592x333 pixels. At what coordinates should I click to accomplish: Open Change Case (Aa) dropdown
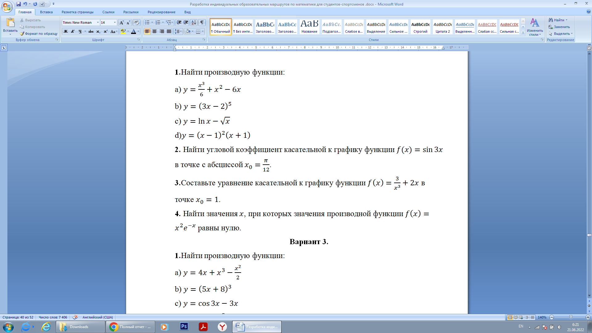coord(114,31)
